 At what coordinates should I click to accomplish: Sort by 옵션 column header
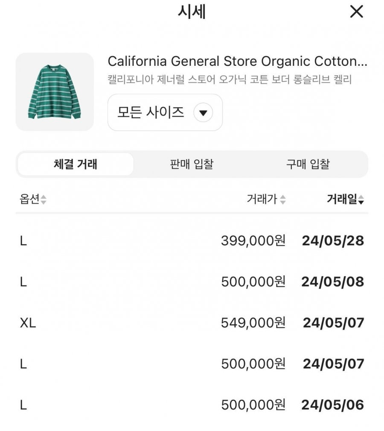tap(29, 199)
